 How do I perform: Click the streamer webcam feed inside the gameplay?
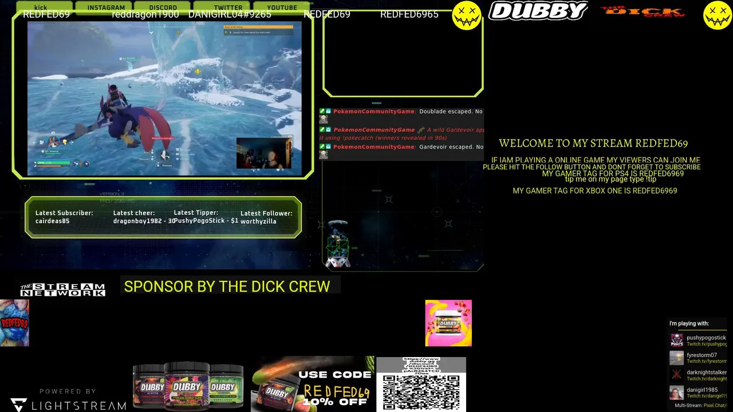(264, 153)
